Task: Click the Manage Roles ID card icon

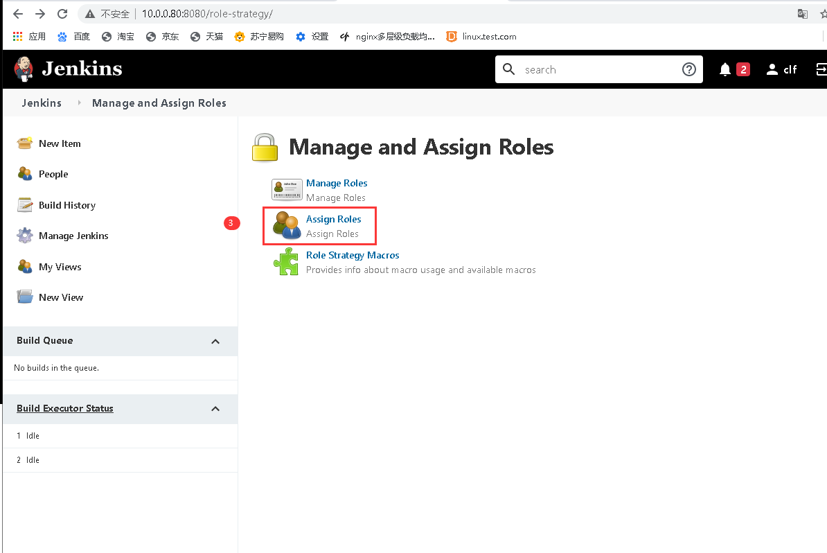Action: point(287,190)
